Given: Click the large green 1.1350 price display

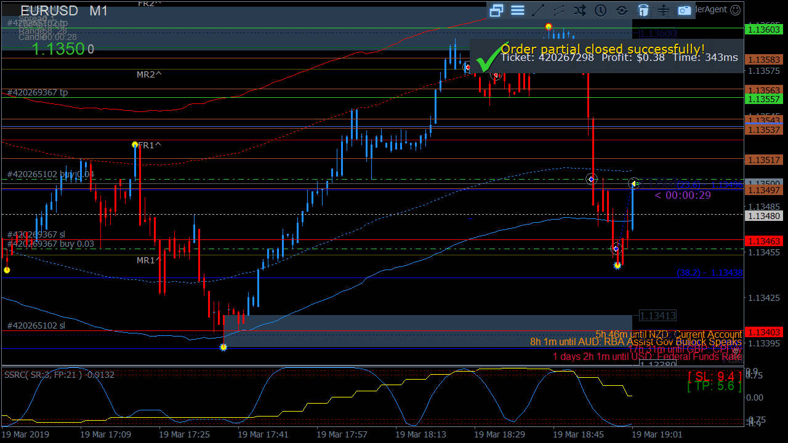Looking at the screenshot, I should [x=58, y=49].
